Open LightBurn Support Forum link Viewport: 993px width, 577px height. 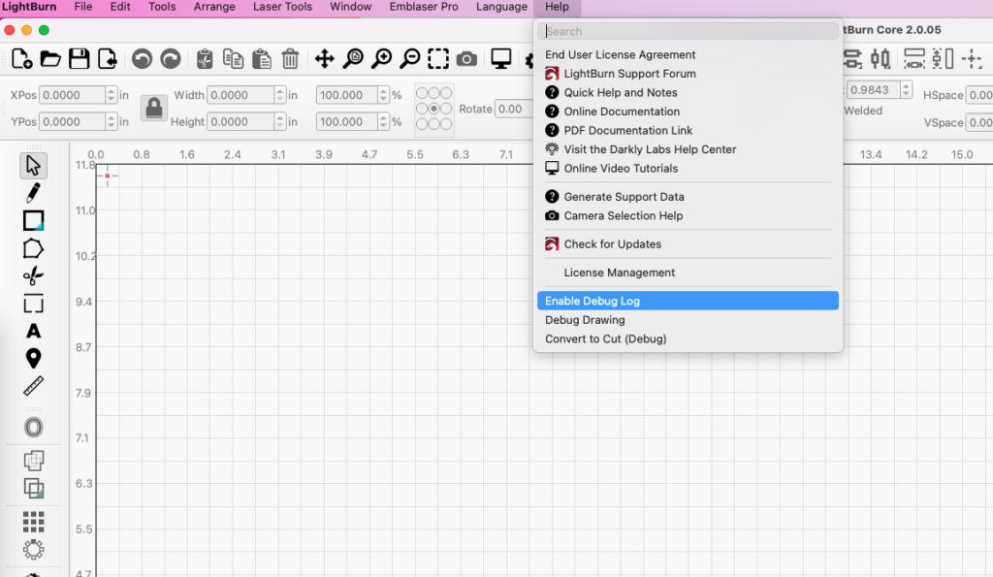(629, 74)
